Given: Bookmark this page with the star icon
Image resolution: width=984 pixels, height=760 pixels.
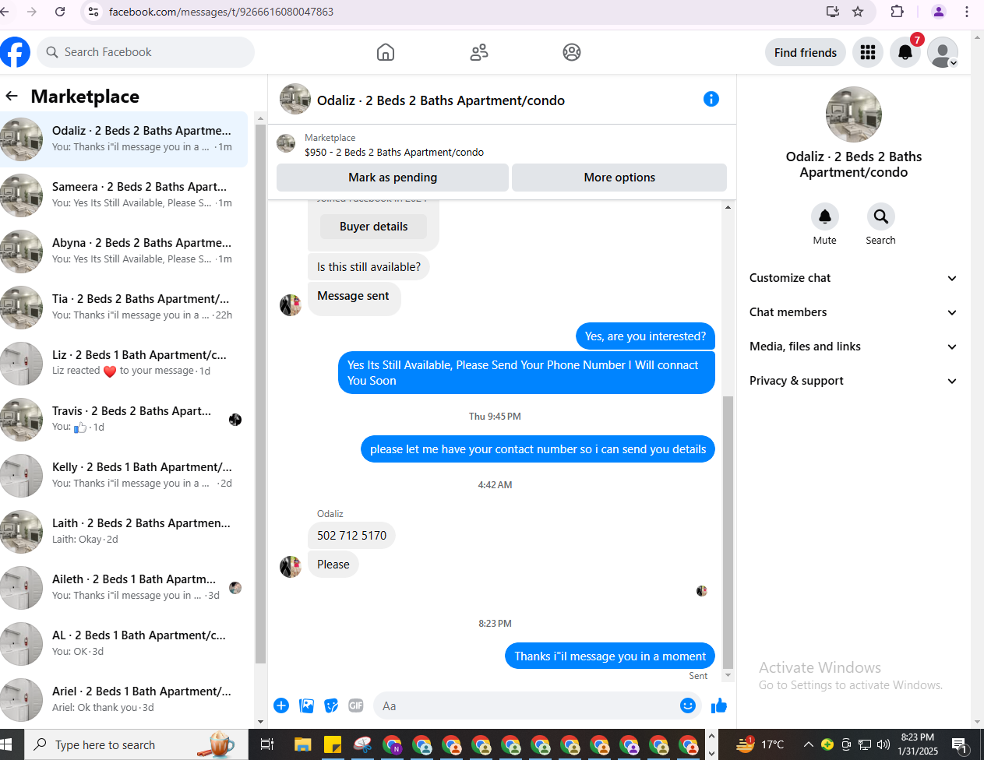Looking at the screenshot, I should (858, 12).
